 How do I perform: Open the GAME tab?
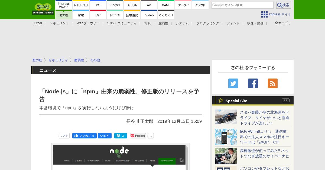point(166,5)
